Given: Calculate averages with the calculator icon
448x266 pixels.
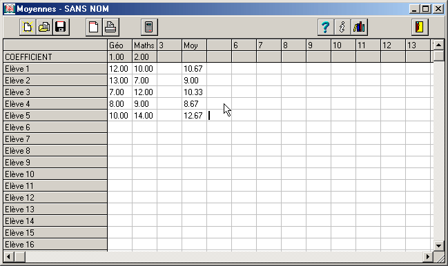Looking at the screenshot, I should [x=149, y=27].
